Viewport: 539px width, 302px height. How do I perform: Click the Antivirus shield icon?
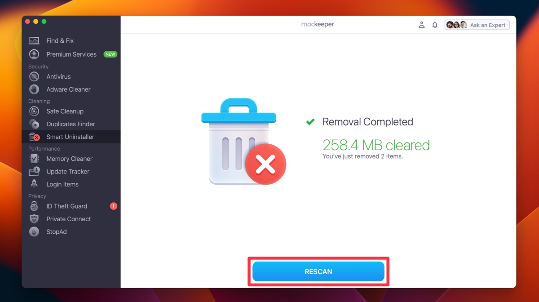(34, 77)
